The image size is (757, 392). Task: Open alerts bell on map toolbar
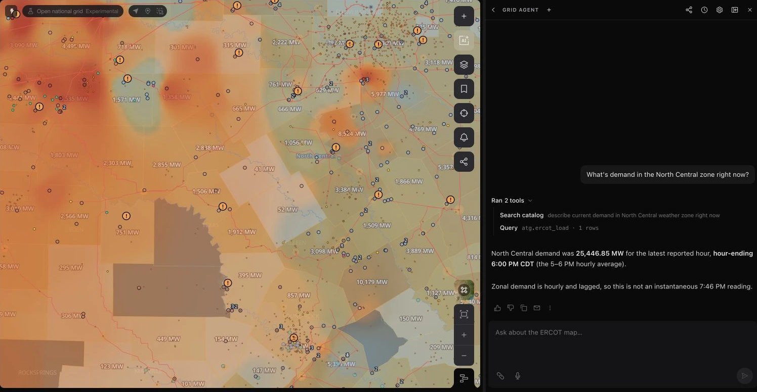coord(464,137)
